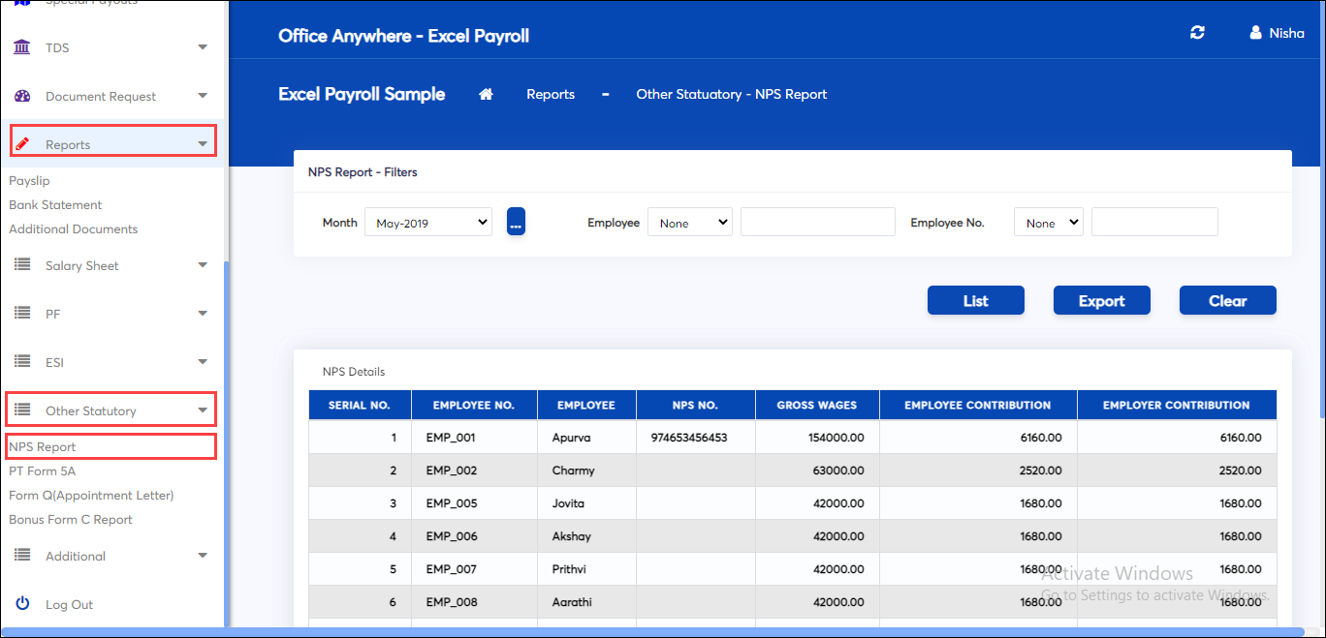The image size is (1326, 638).
Task: Click the Reports breadcrumb link
Action: pos(551,94)
